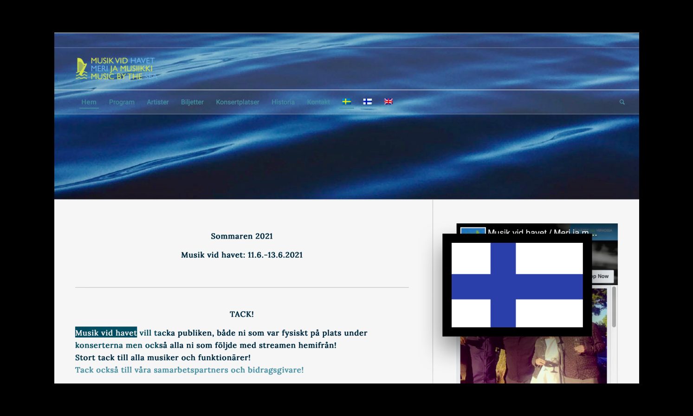
Task: Open the Biljetter menu item
Action: (192, 102)
